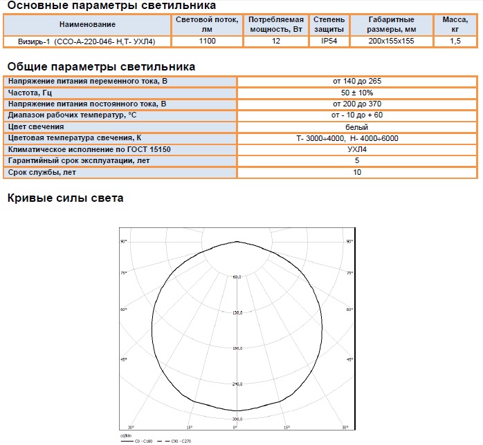Click the "Потребляемая мощность, Вт" header
Viewport: 483px width, 445px height.
(x=276, y=24)
